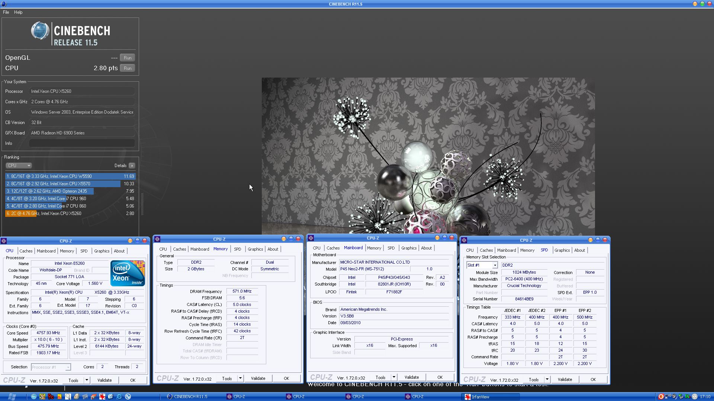The width and height of the screenshot is (714, 401).
Task: Open the About tab in CPU-Z CPU window
Action: click(x=119, y=251)
